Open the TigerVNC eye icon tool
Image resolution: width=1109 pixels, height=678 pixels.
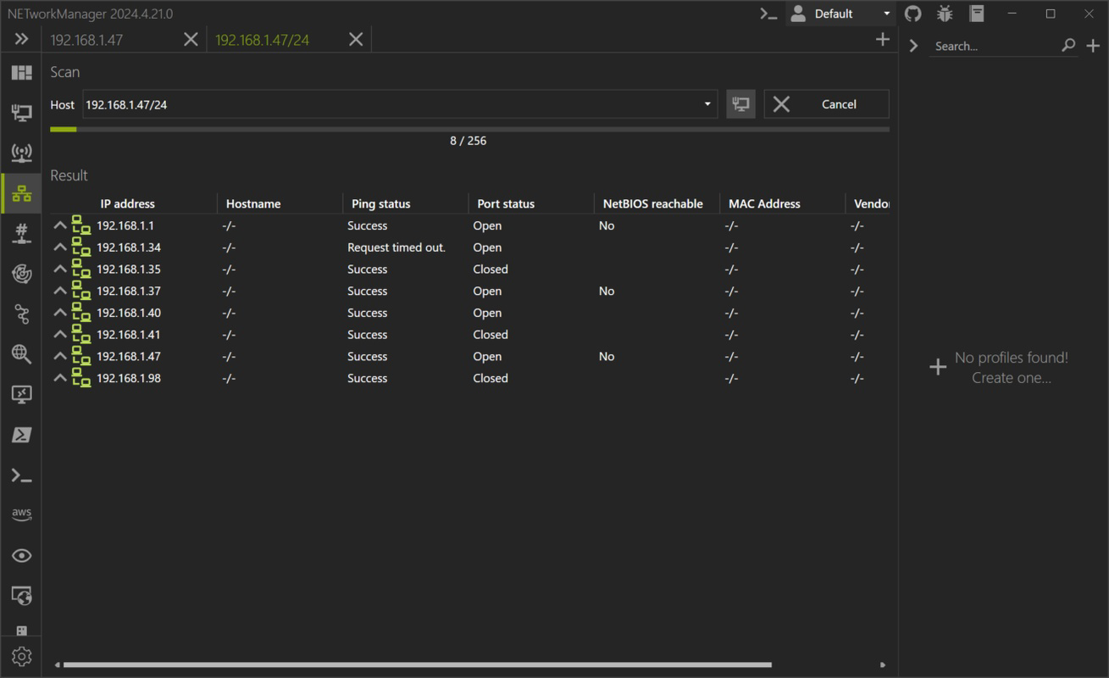coord(21,556)
